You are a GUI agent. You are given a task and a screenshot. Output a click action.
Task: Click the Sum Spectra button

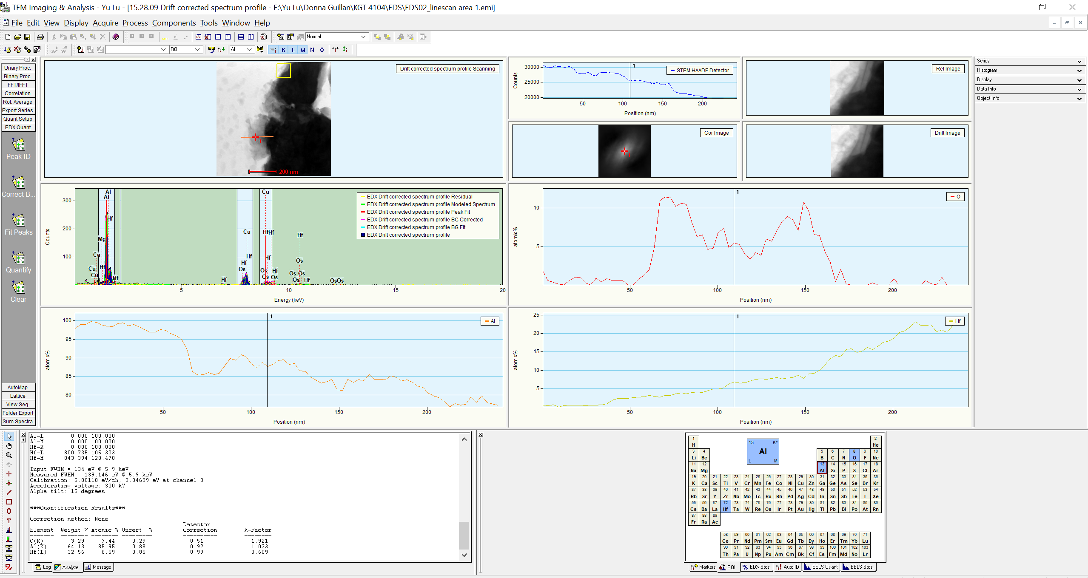coord(18,422)
